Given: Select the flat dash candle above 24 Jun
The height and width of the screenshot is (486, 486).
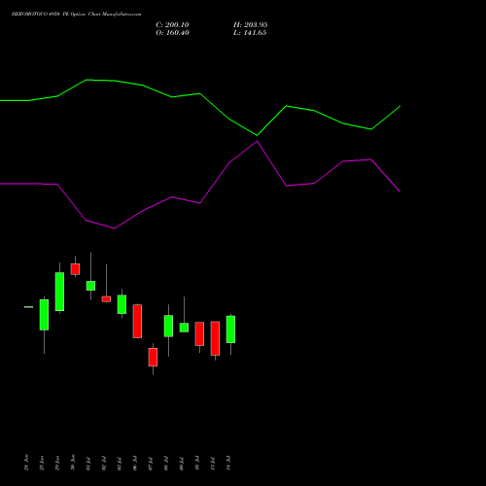Looking at the screenshot, I should (x=28, y=307).
